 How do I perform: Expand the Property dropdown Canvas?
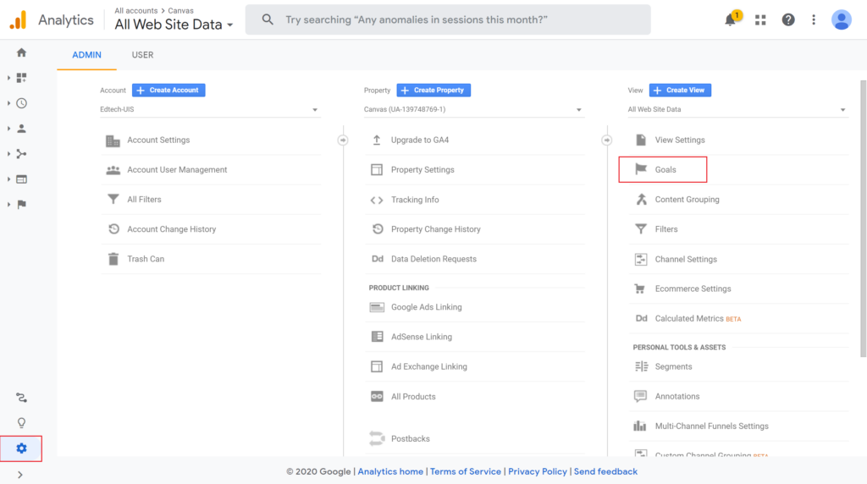474,109
